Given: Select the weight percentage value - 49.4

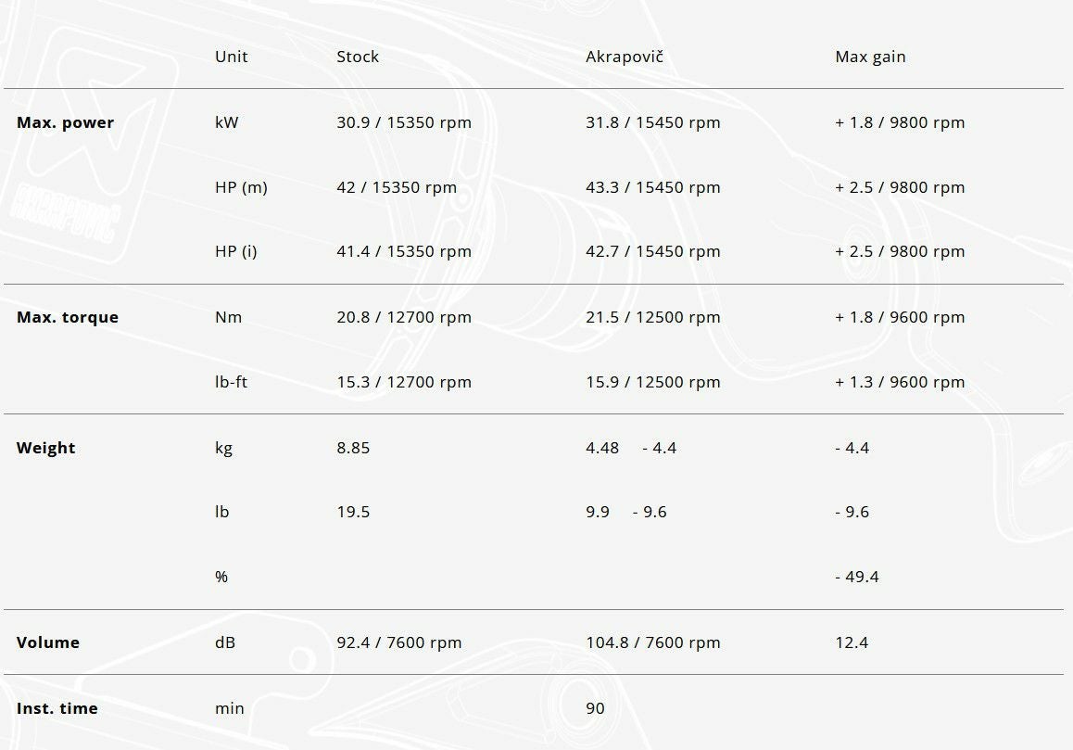Looking at the screenshot, I should click(857, 577).
